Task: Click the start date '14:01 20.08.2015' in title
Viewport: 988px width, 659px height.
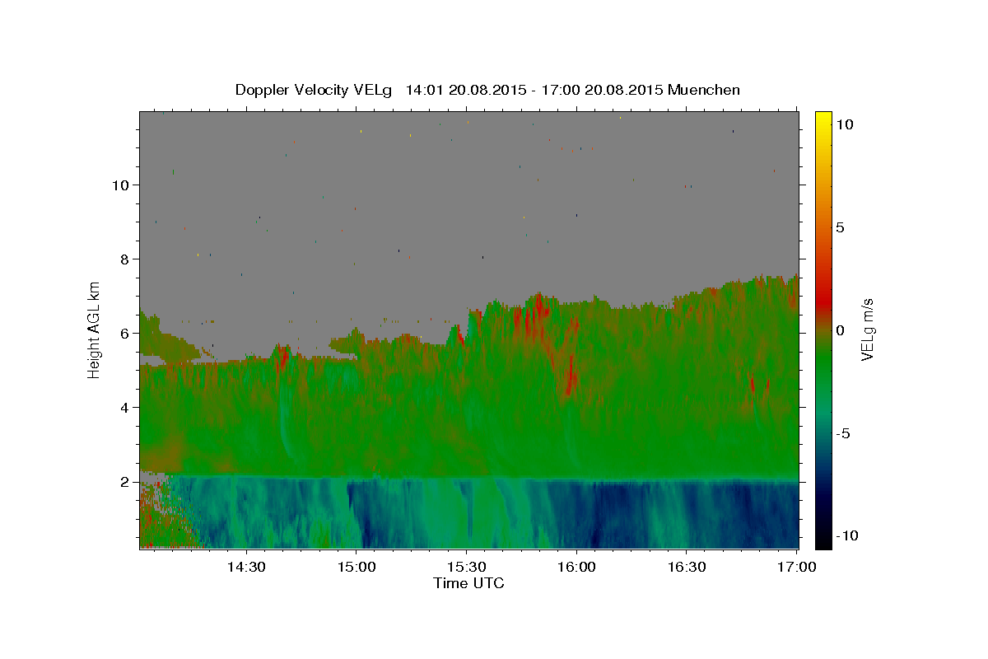Action: coord(465,90)
